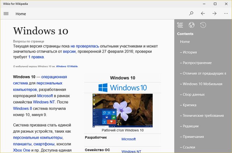Open the операционная link
The height and width of the screenshot is (153, 232).
[54, 77]
